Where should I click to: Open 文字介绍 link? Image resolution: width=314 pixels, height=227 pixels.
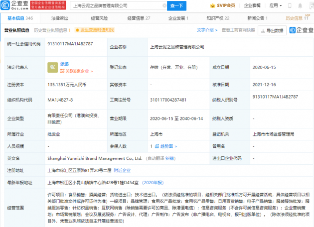207,30
